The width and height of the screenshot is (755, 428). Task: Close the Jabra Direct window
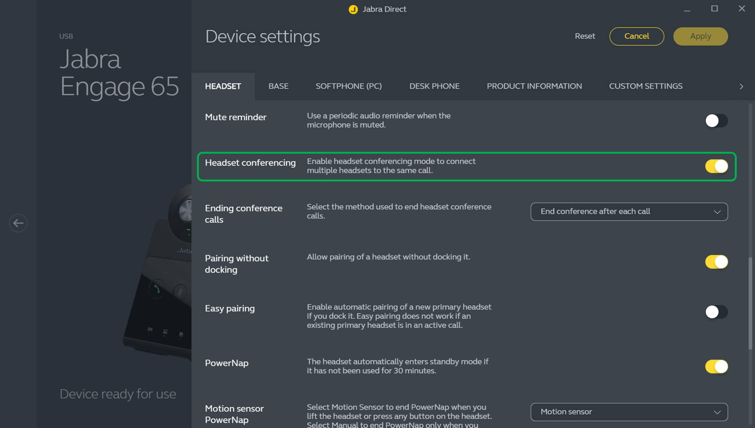click(x=741, y=9)
